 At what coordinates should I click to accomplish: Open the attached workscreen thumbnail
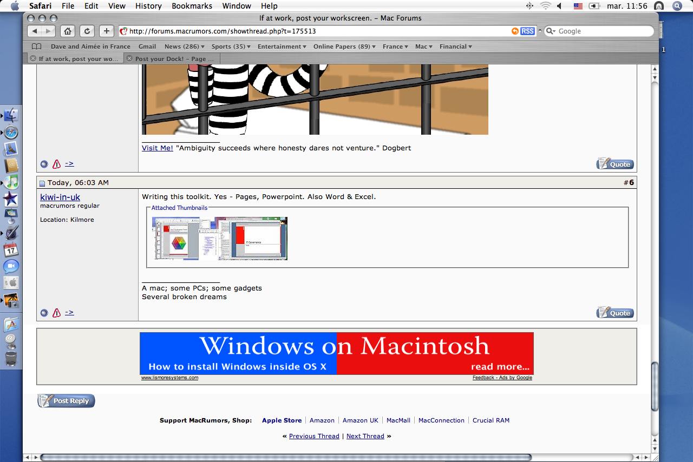click(x=220, y=239)
